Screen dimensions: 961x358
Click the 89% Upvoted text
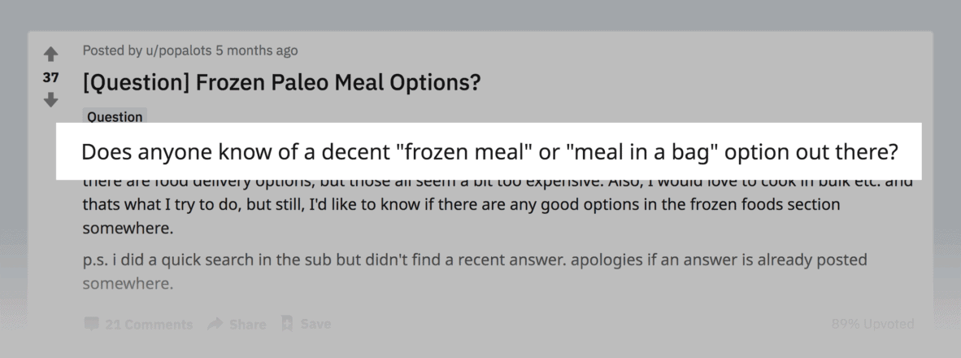pos(872,324)
